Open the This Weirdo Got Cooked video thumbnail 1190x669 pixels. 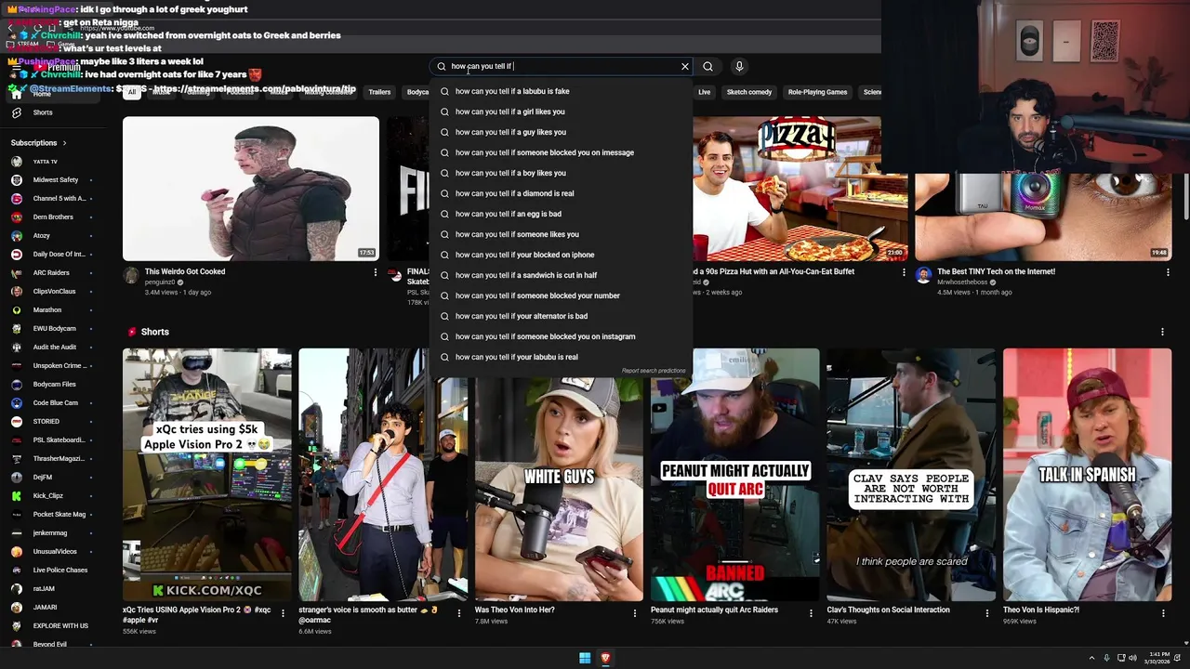pos(251,189)
